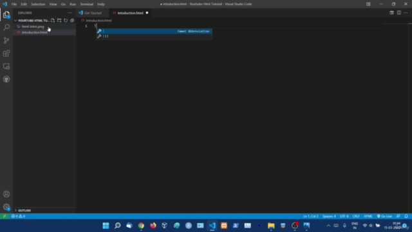
Task: Change UTF-8 encoding setting
Action: 344,217
